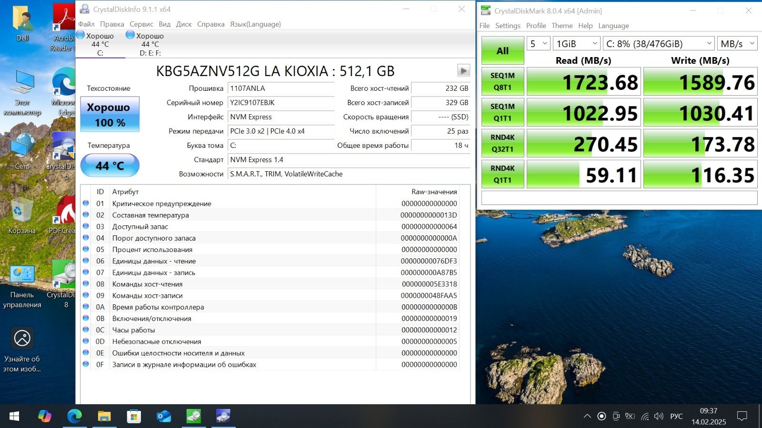Open the Диск menu in CrystalDiskInfo

(184, 24)
